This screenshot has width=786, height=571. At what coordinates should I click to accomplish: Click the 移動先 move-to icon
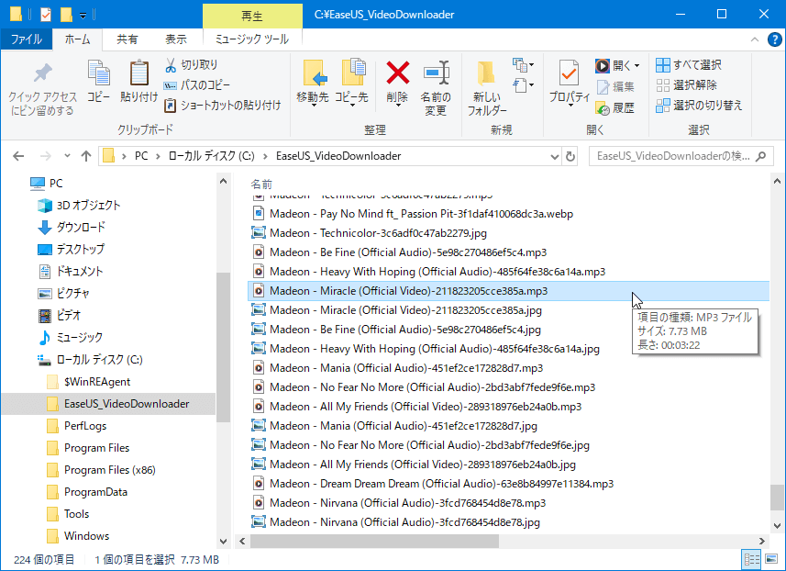(313, 73)
